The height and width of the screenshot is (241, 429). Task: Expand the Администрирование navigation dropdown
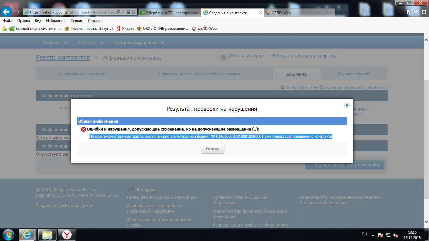point(138,43)
